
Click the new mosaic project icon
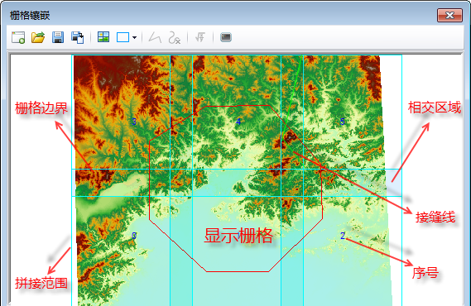point(18,37)
